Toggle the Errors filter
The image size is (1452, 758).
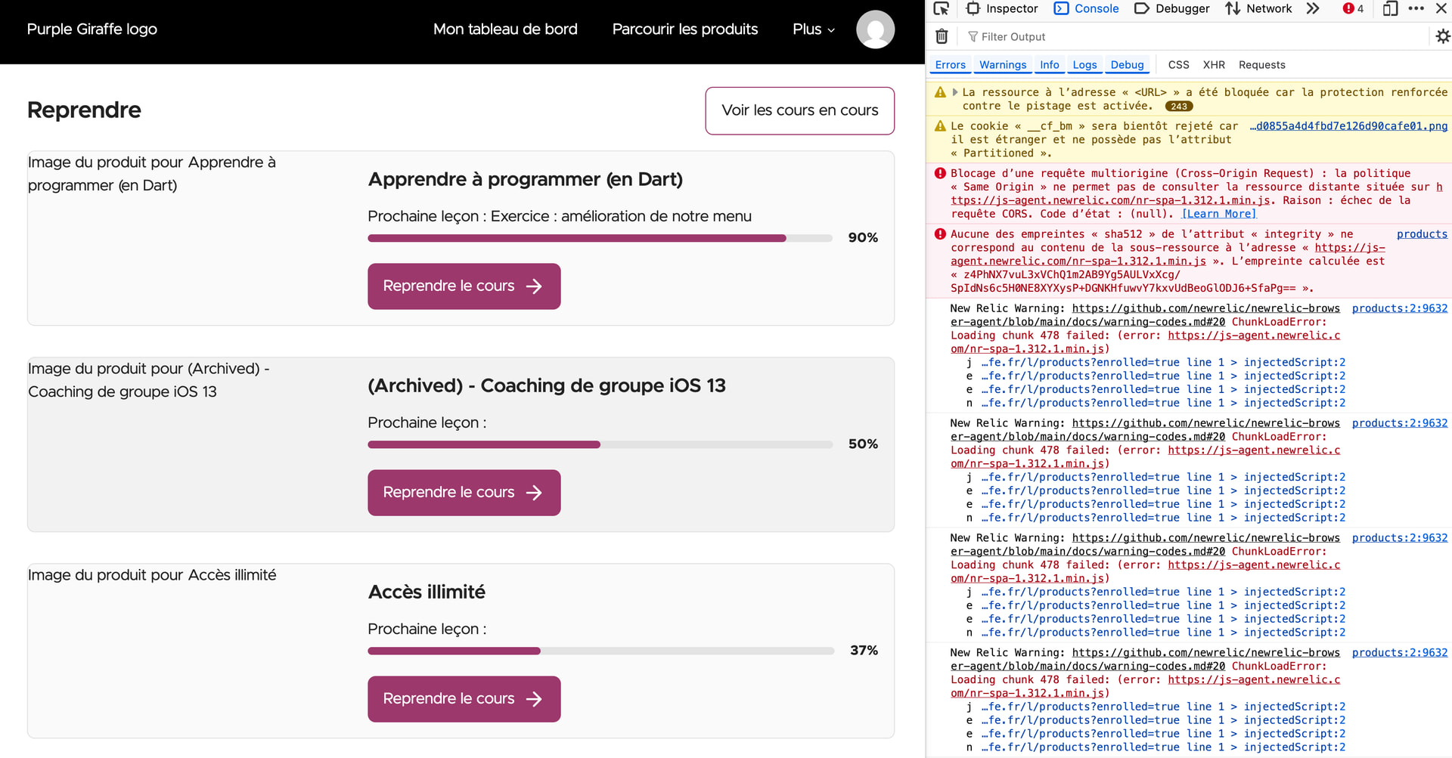(x=950, y=65)
